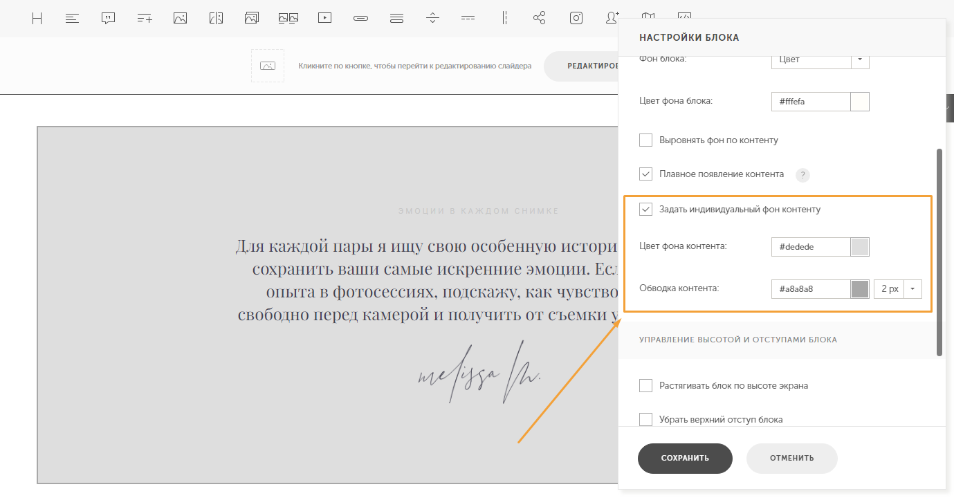
Task: Add a heading block with the H icon
Action: [x=37, y=19]
